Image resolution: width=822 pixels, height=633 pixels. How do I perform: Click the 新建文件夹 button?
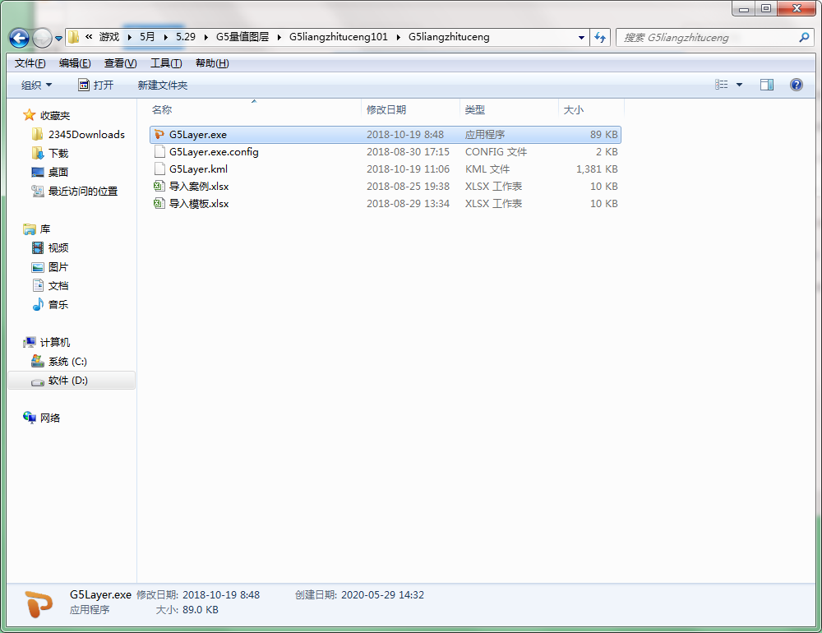click(162, 85)
